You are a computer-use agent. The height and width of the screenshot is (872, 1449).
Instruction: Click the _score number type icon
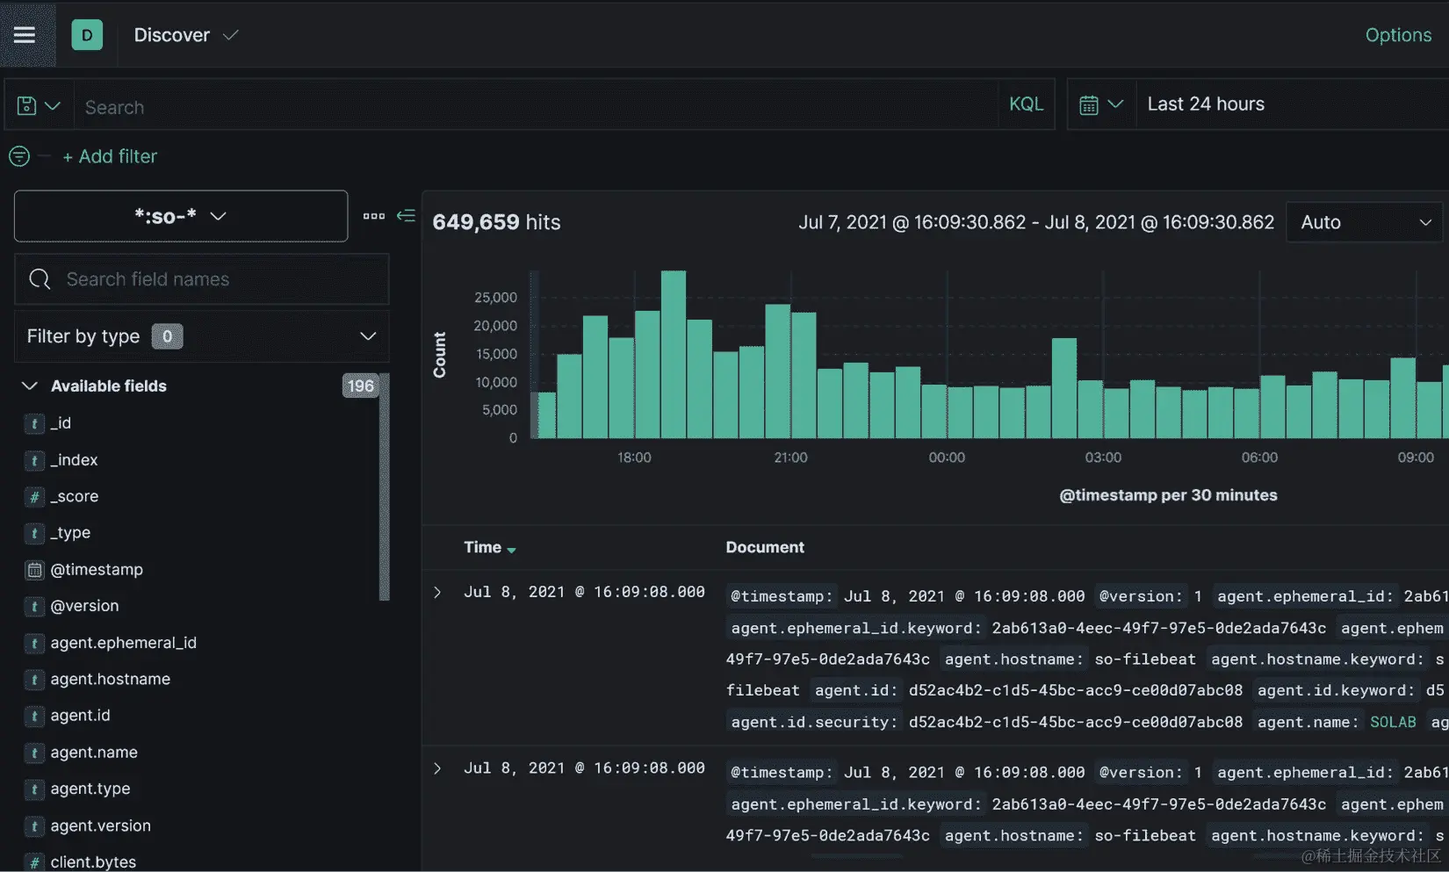click(33, 497)
